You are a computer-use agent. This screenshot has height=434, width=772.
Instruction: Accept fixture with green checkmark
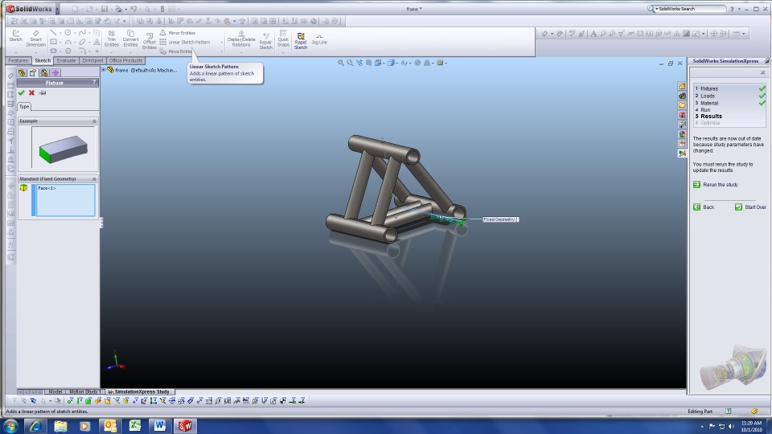(21, 92)
